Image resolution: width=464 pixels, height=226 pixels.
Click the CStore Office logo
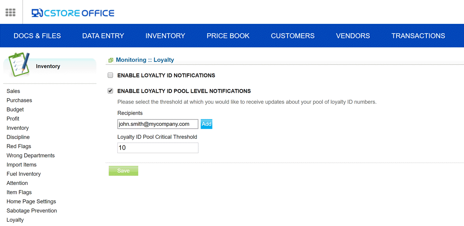click(73, 13)
